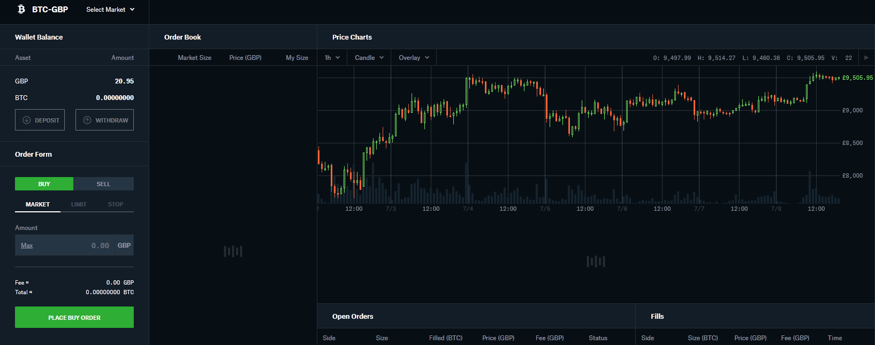The height and width of the screenshot is (345, 875).
Task: Click the BTC balance value 0.00000000
Action: click(115, 98)
